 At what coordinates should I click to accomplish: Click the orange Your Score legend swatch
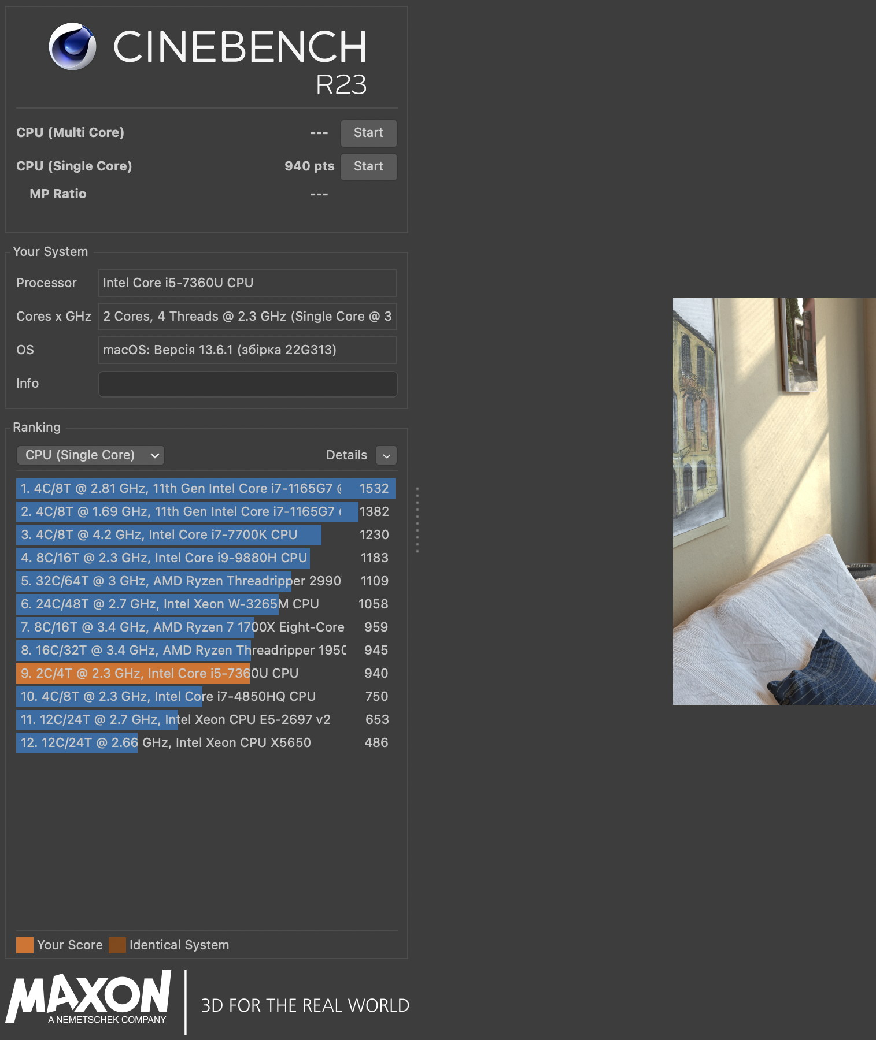tap(25, 945)
